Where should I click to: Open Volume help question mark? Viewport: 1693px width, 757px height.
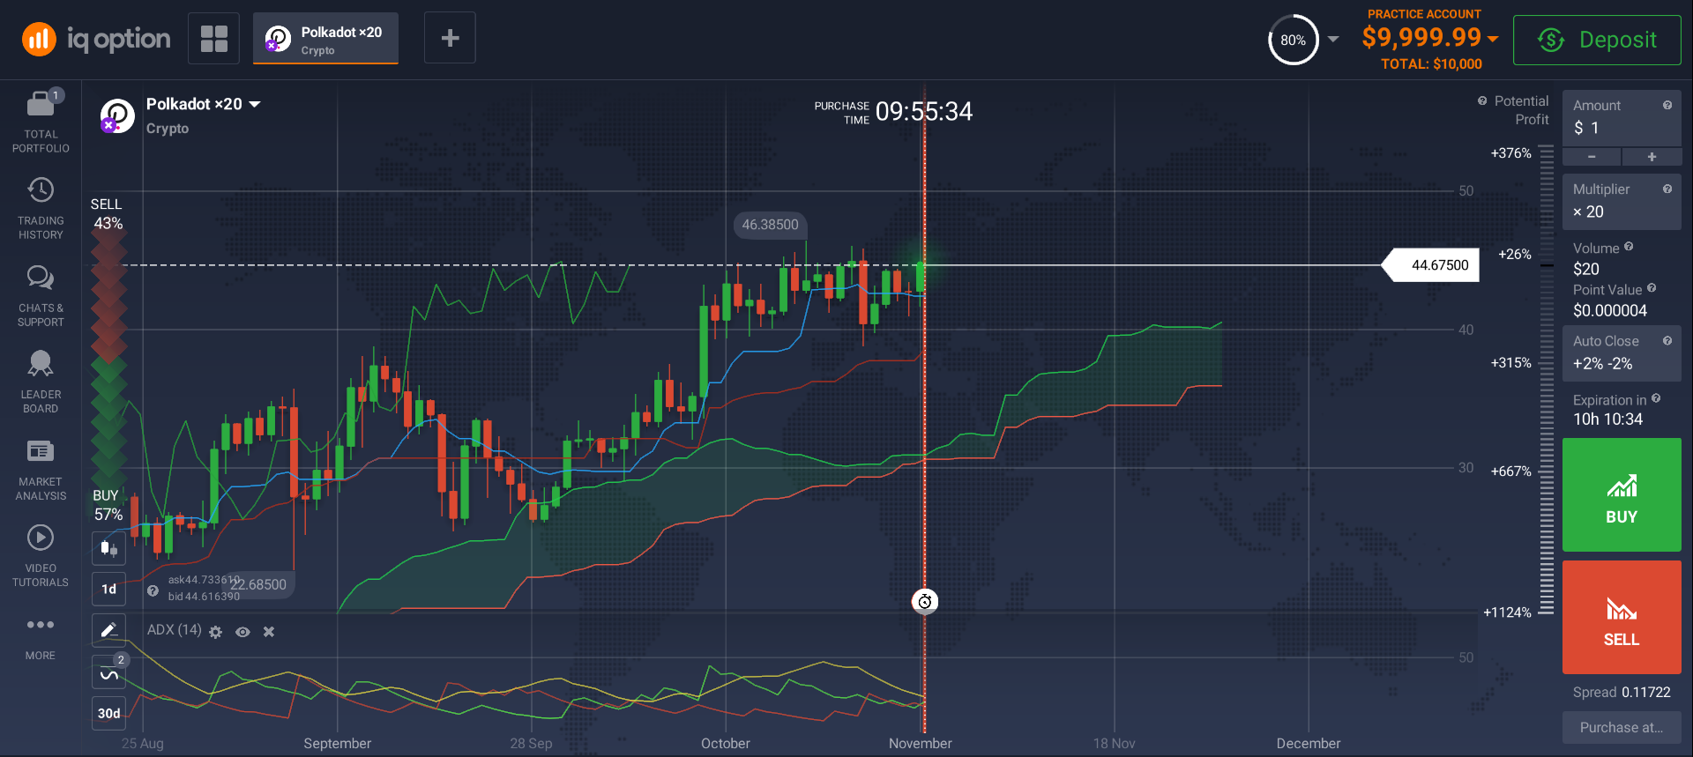point(1629,247)
